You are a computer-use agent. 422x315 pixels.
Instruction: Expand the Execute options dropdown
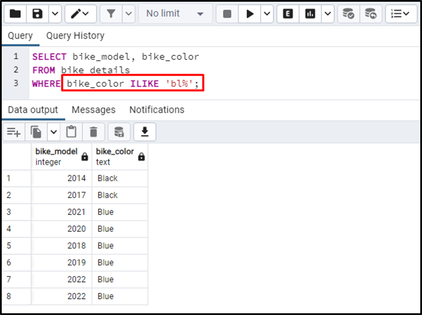[x=267, y=13]
